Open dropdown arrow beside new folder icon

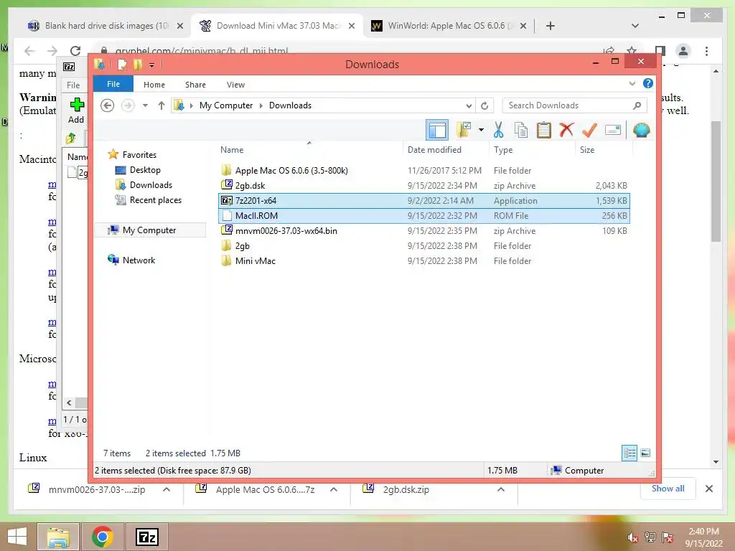coord(481,130)
